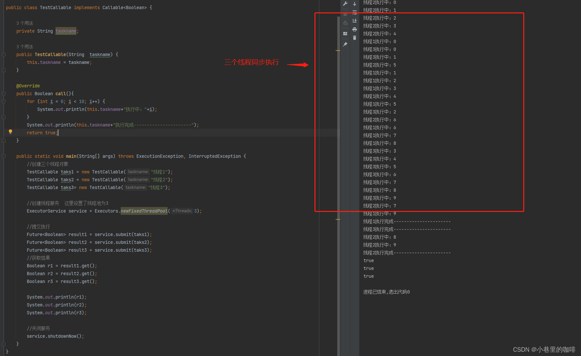Viewport: 581px width, 356px height.
Task: Click console line '线程2执行完成'
Action: (x=407, y=253)
